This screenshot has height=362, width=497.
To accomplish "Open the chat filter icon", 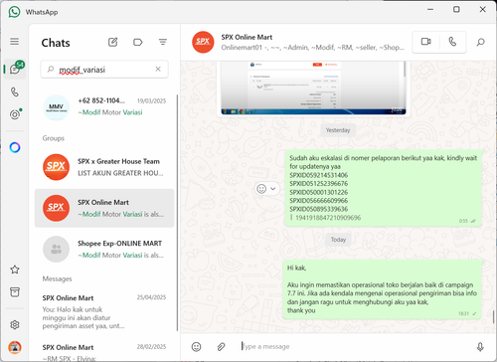I will [163, 42].
